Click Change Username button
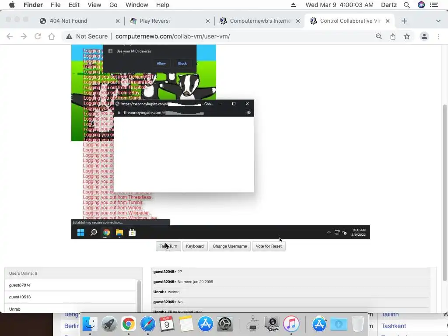 [x=230, y=246]
